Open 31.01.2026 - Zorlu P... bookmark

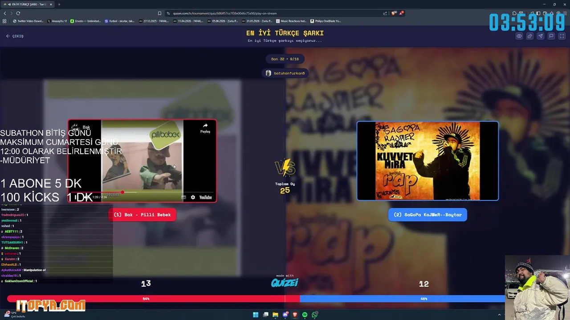point(257,21)
